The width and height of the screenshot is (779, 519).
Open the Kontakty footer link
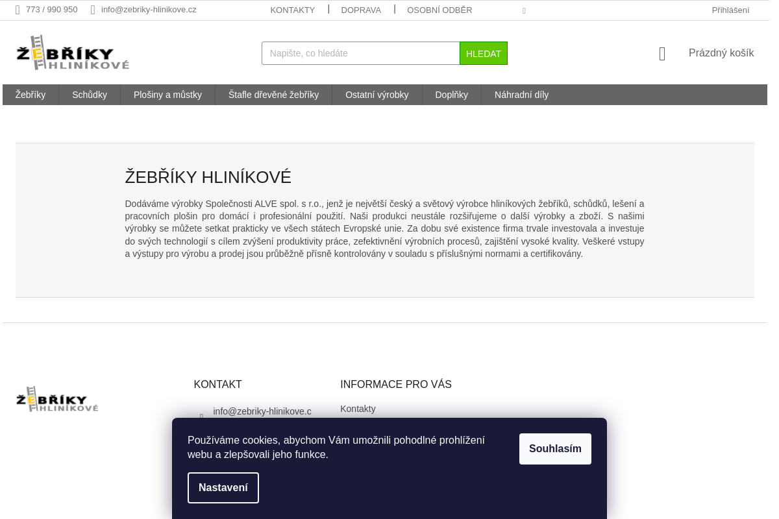(358, 409)
